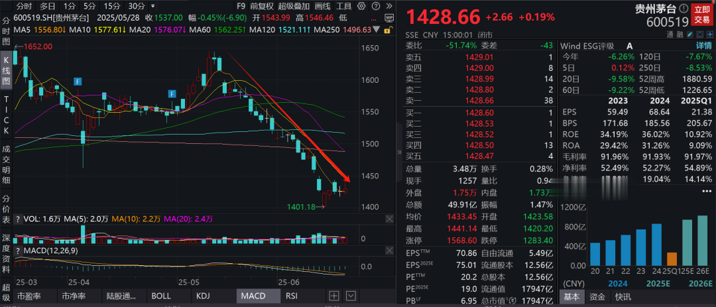Add stock to watchlist with plus icon
This screenshot has height=307, width=716.
coord(709,34)
